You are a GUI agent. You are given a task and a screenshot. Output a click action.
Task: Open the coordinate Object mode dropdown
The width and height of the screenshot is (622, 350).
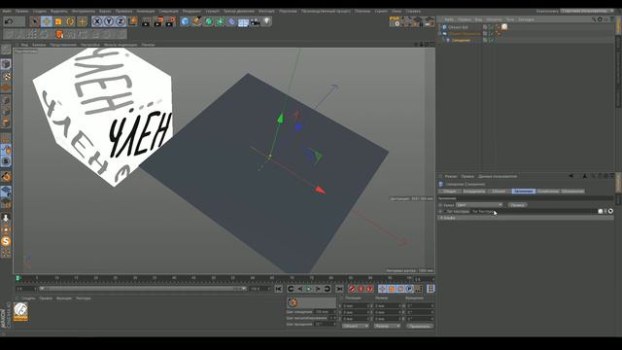click(355, 326)
